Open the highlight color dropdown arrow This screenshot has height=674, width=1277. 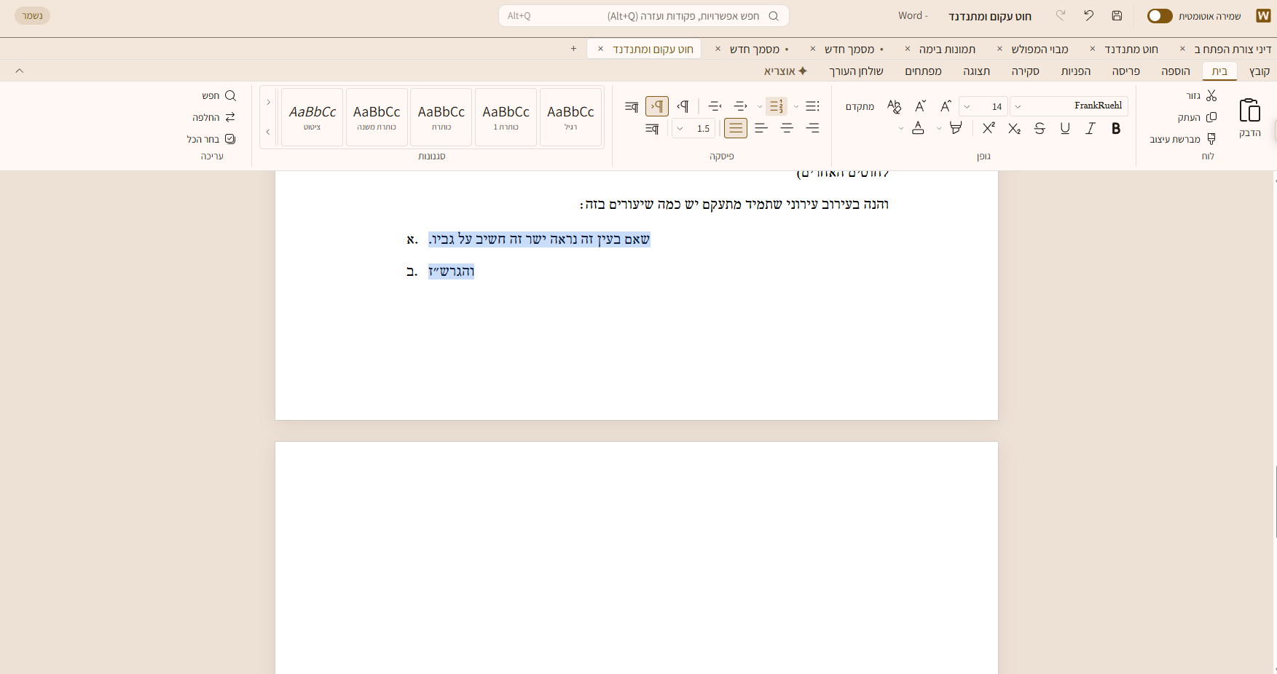(939, 129)
